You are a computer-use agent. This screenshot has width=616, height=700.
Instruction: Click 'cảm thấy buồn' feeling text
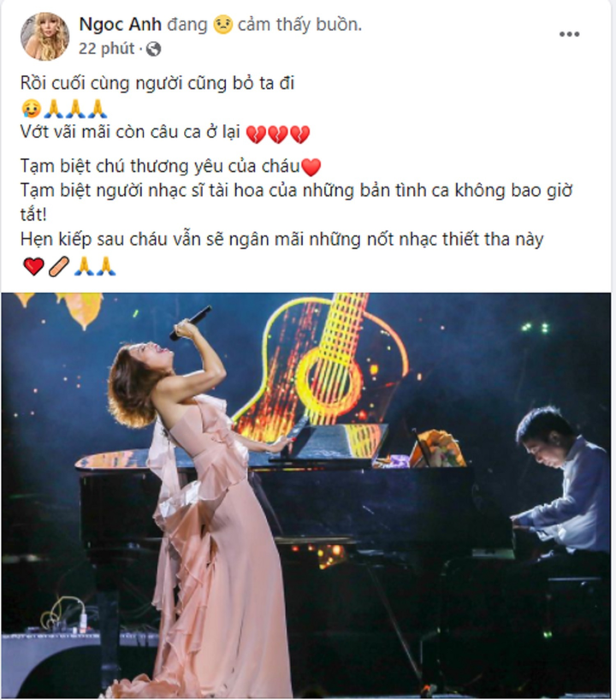point(299,24)
